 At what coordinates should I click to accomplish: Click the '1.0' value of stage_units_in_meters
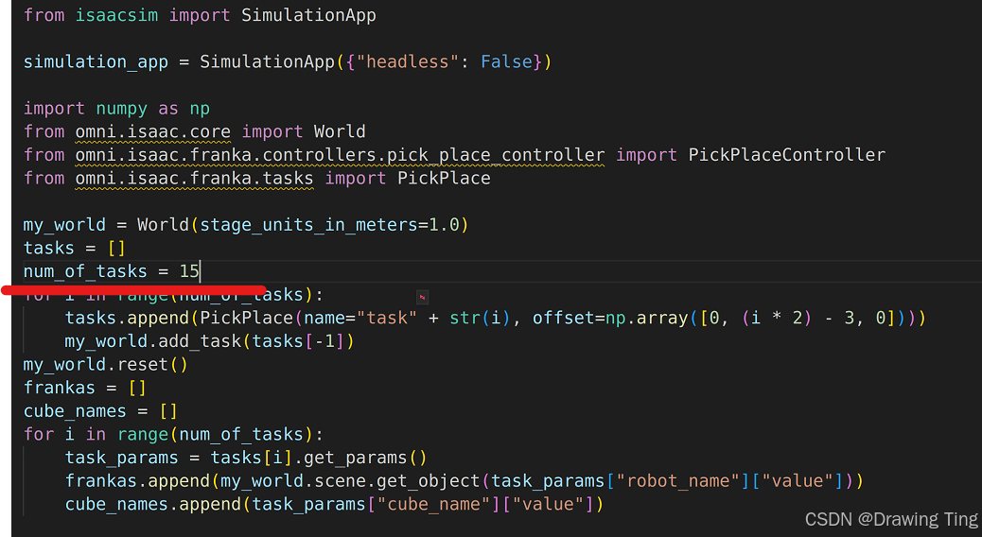[x=444, y=225]
